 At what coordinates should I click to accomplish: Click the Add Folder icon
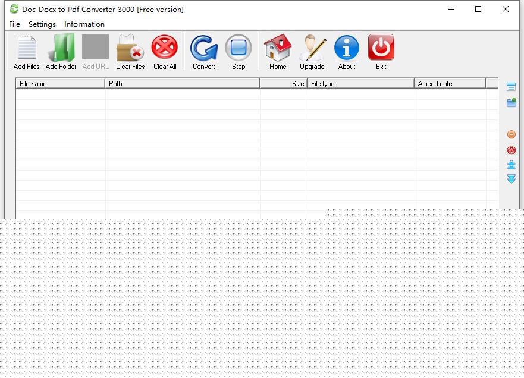point(61,51)
